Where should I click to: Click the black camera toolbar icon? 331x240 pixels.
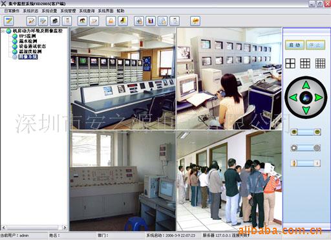[x=55, y=21]
